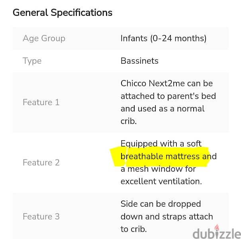
Task: Click the Chicco Next2me description text
Action: [168, 102]
